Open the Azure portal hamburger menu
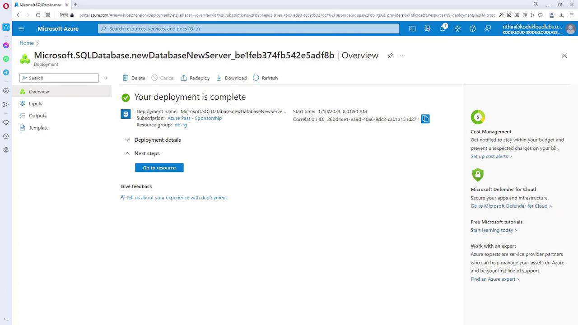The width and height of the screenshot is (578, 325). click(x=21, y=28)
